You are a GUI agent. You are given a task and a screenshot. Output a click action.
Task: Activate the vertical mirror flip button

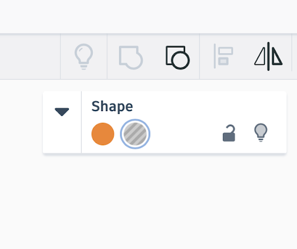(269, 56)
